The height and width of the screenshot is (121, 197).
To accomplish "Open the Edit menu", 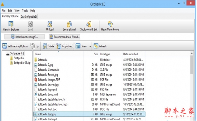I will [x=10, y=11].
